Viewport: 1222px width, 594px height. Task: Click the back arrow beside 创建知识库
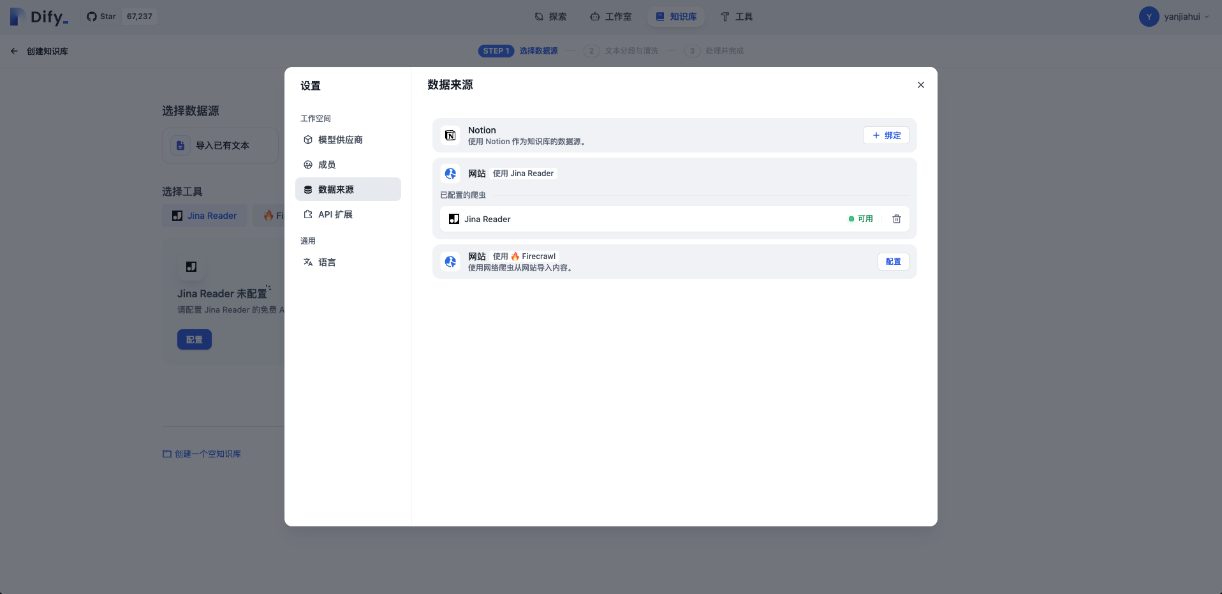[x=14, y=51]
